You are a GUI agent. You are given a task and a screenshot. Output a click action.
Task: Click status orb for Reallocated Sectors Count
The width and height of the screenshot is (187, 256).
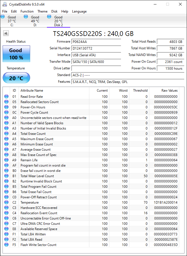coord(6,102)
